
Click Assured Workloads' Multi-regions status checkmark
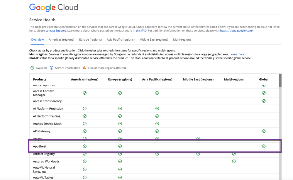(x=234, y=161)
